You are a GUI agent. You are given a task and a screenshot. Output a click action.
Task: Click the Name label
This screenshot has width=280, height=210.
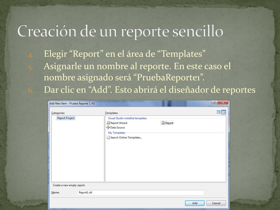(x=55, y=192)
